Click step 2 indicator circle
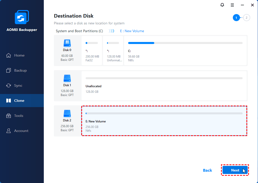Image resolution: width=258 pixels, height=183 pixels. point(246,18)
